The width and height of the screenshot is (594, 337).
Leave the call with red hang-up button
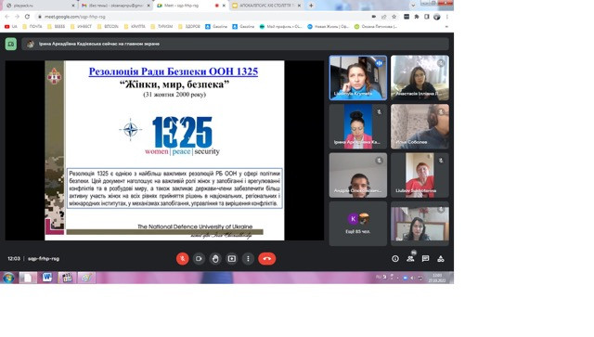[x=266, y=258]
